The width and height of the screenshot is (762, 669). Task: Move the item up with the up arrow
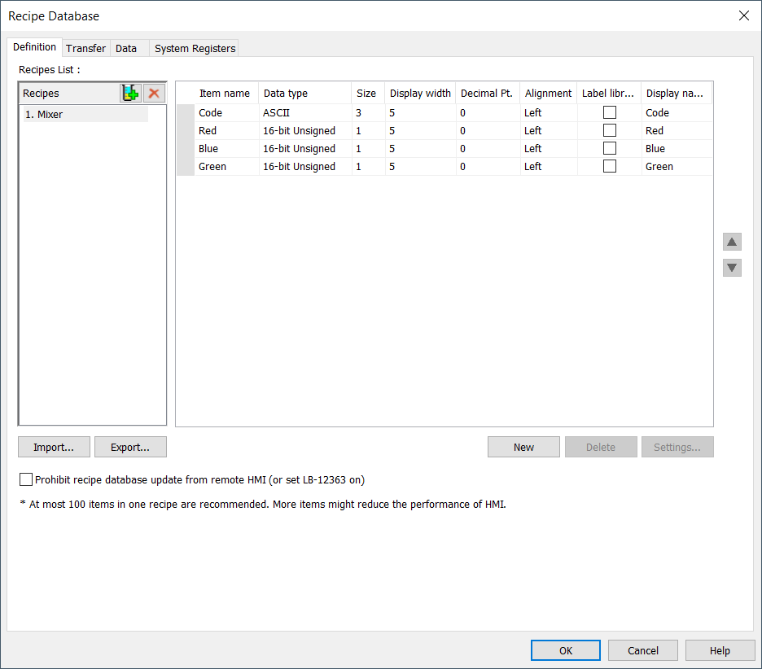tap(732, 242)
